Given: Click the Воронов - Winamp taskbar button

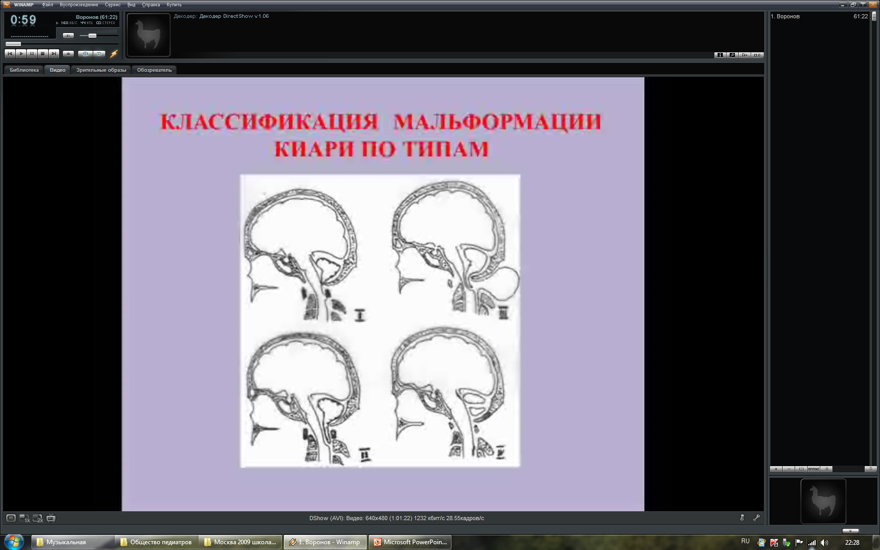Looking at the screenshot, I should pyautogui.click(x=325, y=542).
